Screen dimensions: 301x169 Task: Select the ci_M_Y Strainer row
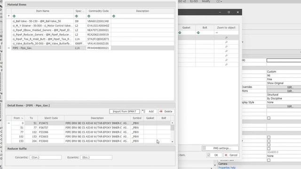tap(93, 25)
